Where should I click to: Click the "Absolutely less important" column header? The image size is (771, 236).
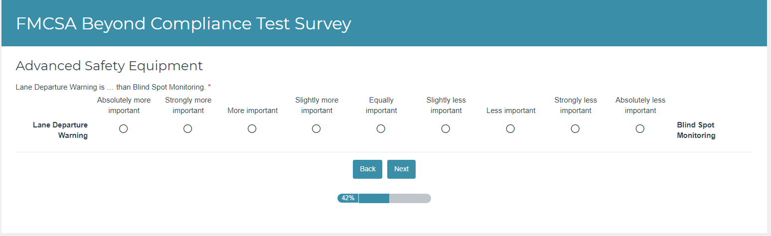click(640, 106)
